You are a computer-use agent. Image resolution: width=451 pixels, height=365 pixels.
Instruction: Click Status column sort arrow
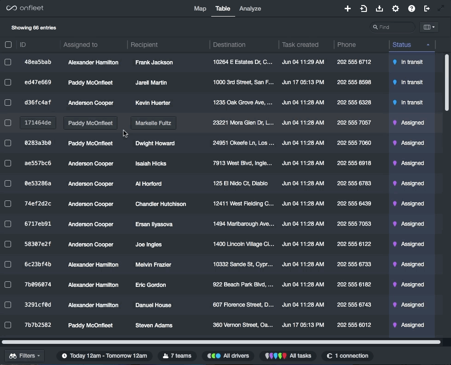pyautogui.click(x=428, y=45)
